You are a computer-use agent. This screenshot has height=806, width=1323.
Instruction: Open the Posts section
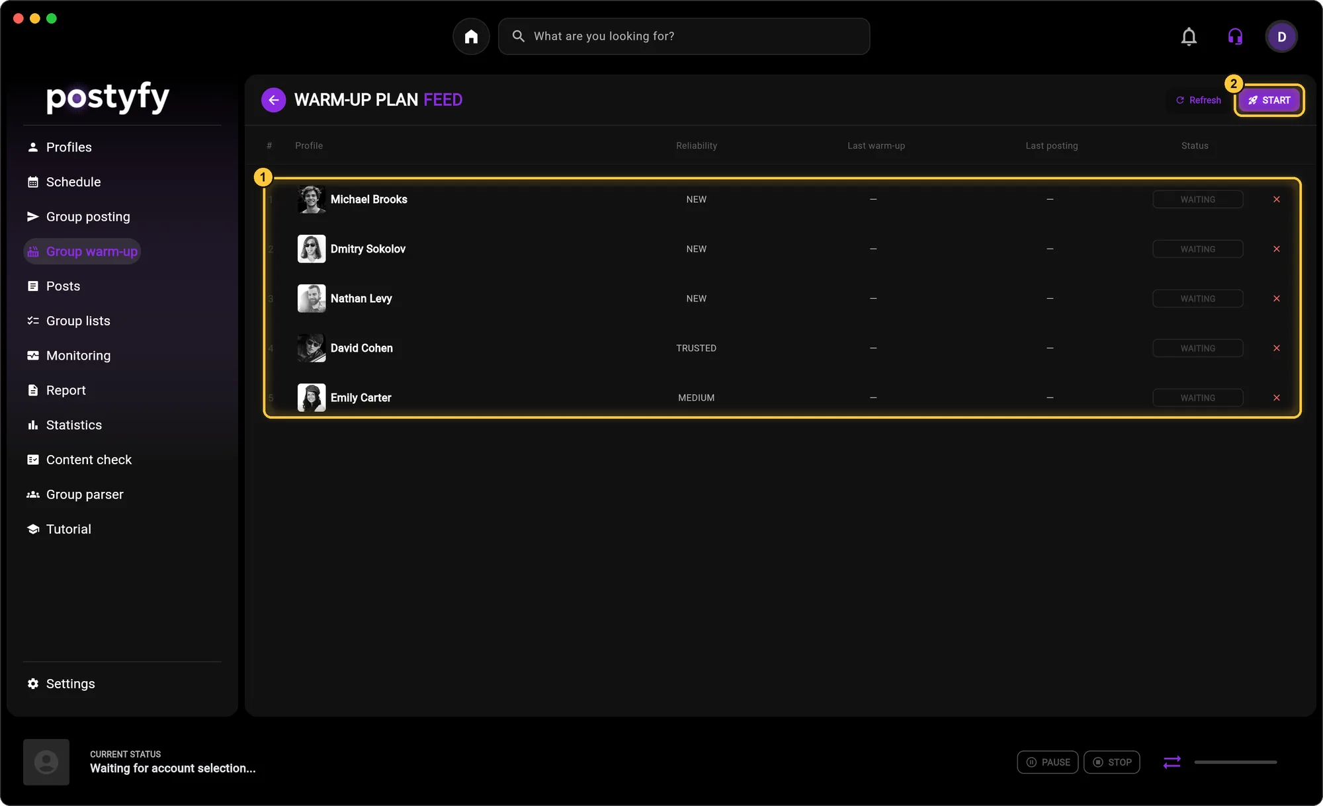(53, 286)
